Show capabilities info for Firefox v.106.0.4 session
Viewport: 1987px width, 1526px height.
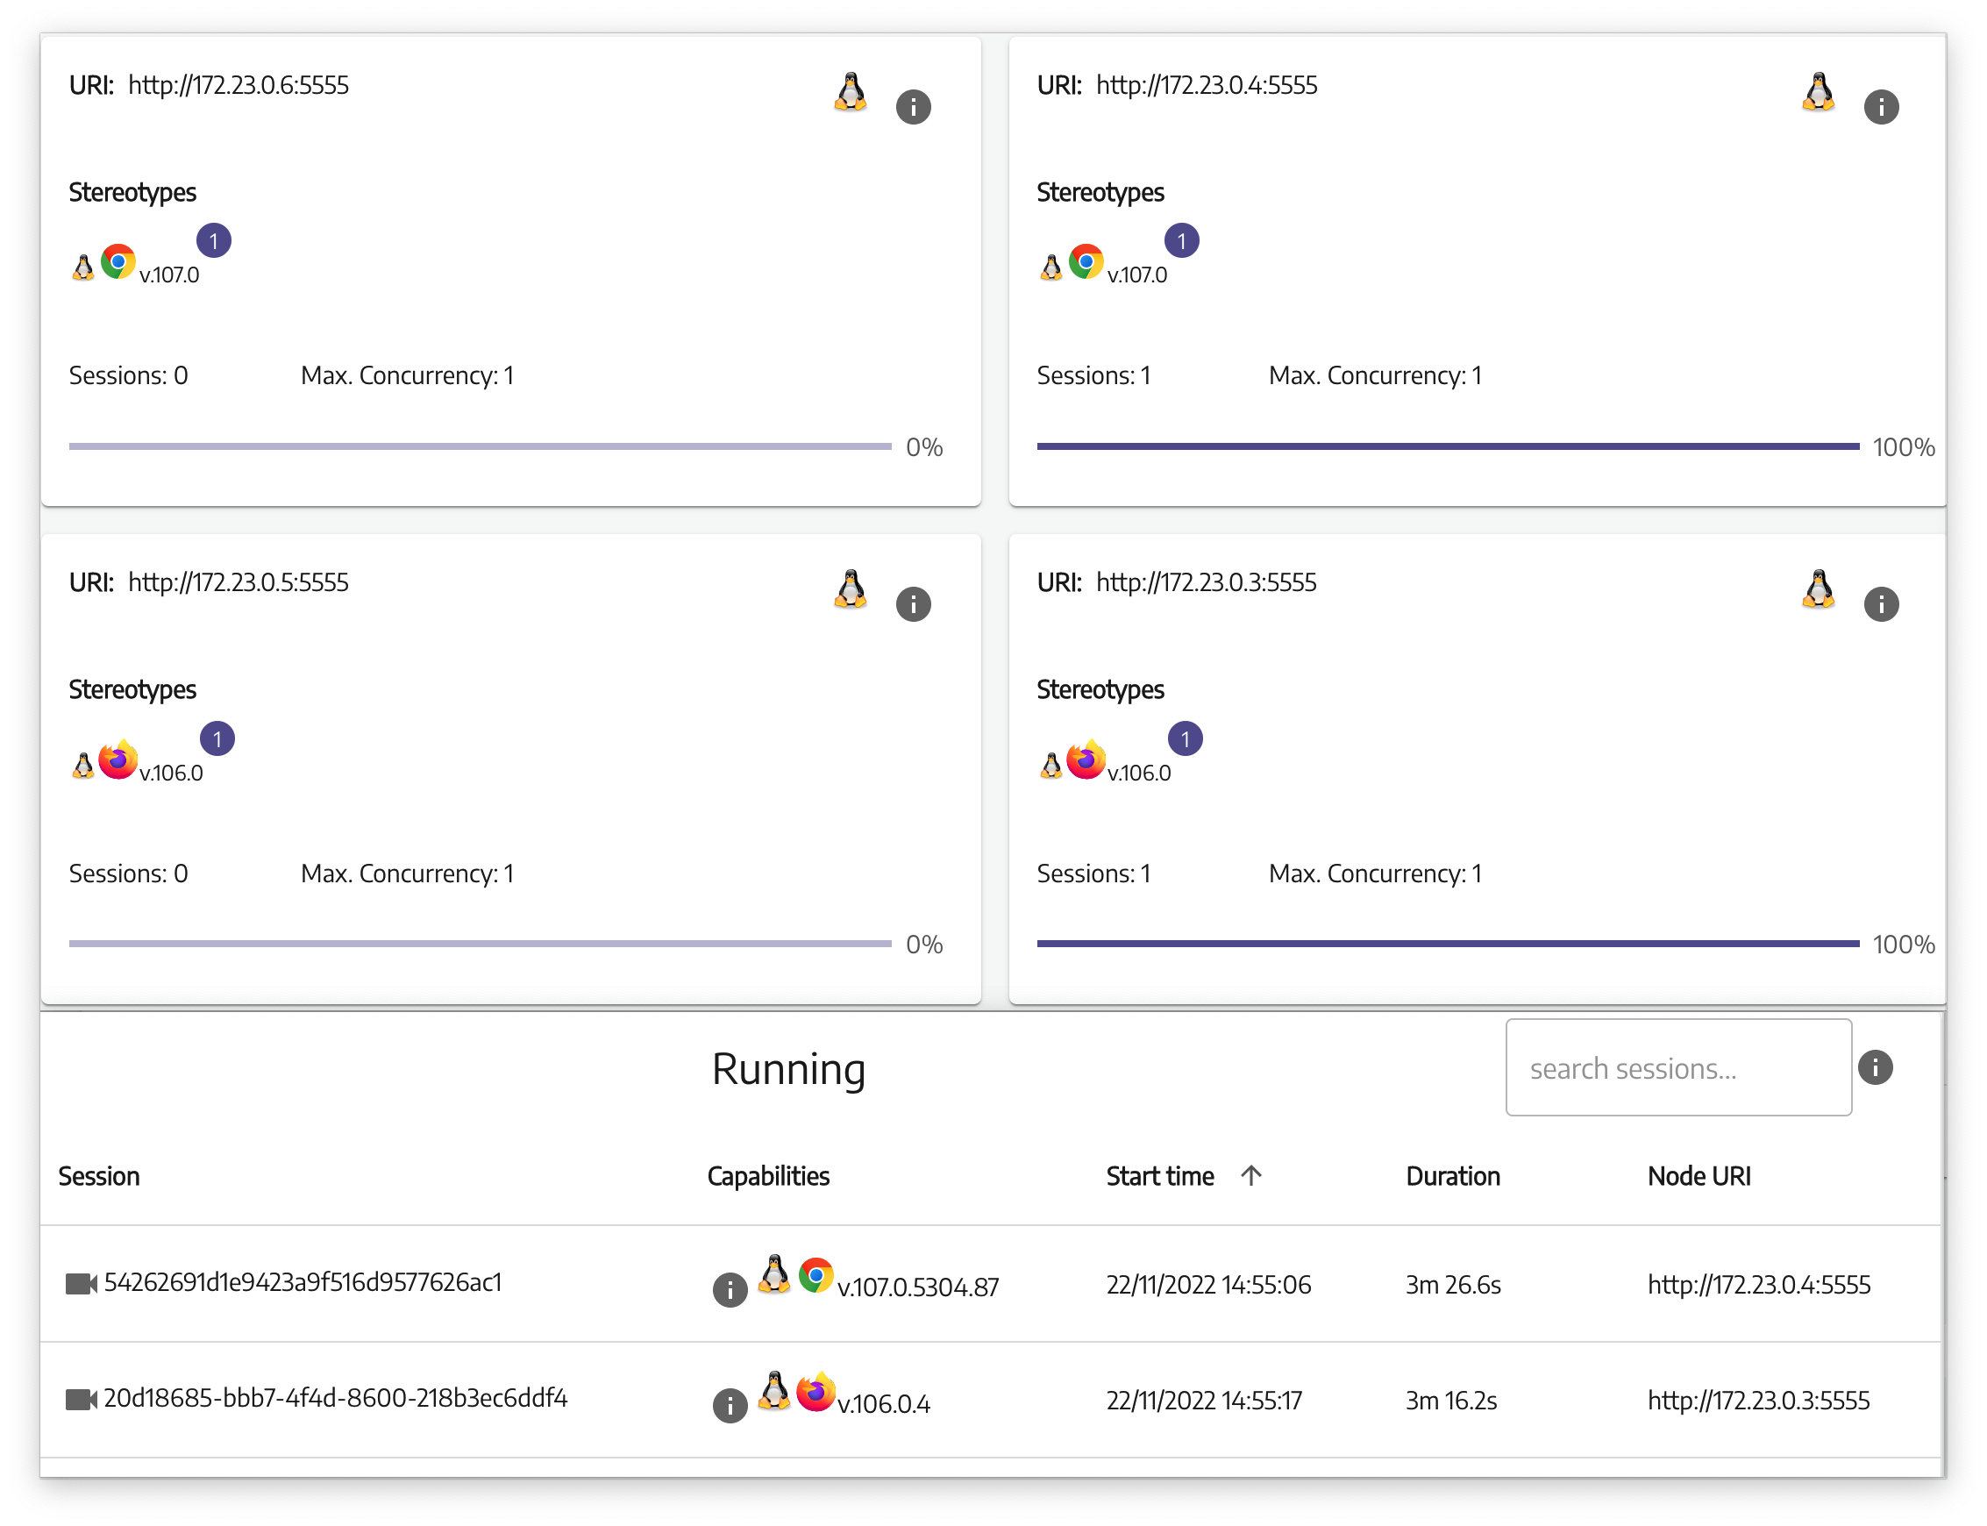(730, 1405)
